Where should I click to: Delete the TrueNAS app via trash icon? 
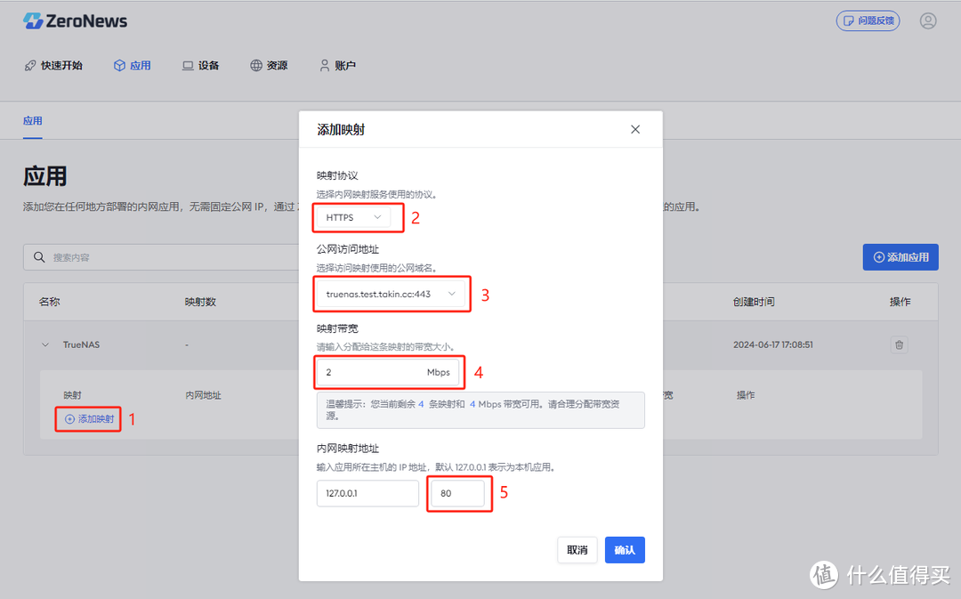click(899, 345)
